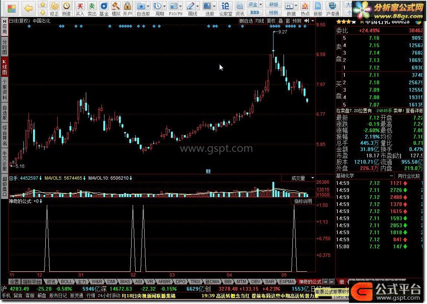Image resolution: width=427 pixels, height=304 pixels.
Task: Open 论股堂 forum icon
Action: point(226,9)
